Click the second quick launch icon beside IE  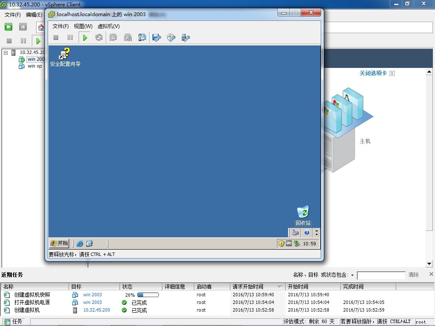tap(89, 244)
